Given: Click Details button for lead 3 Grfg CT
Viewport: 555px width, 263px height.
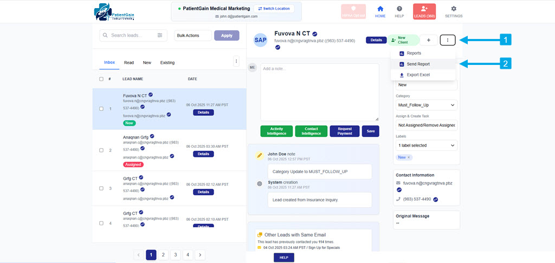Looking at the screenshot, I should tap(203, 192).
